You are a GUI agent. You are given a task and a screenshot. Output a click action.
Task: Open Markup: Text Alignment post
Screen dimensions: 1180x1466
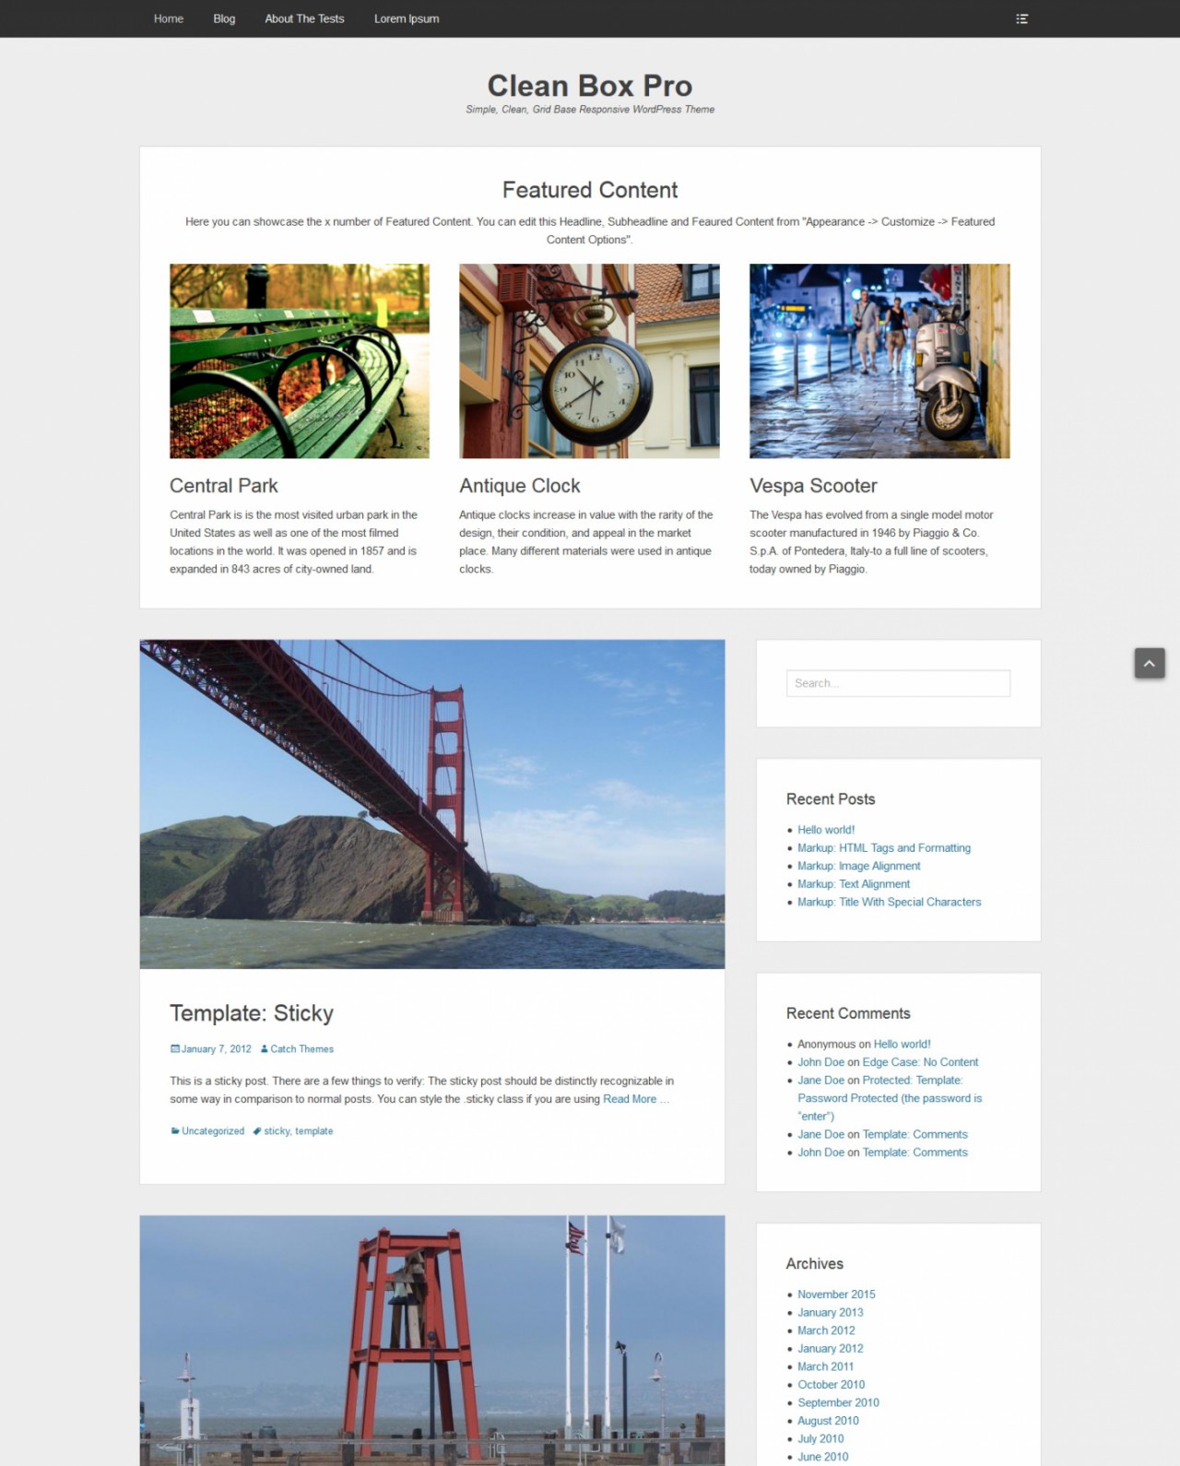pos(854,883)
